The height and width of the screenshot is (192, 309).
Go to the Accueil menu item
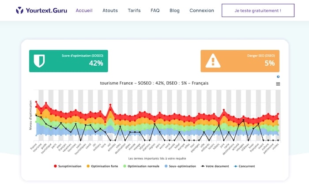(84, 11)
